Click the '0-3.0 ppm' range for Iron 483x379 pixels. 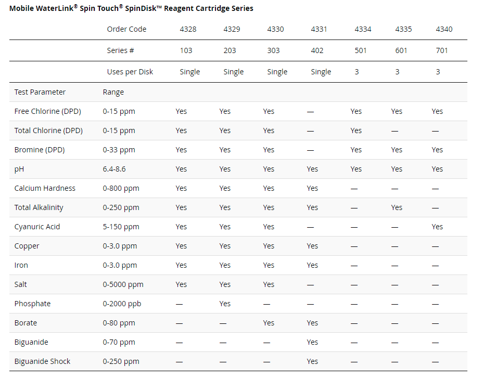120,265
